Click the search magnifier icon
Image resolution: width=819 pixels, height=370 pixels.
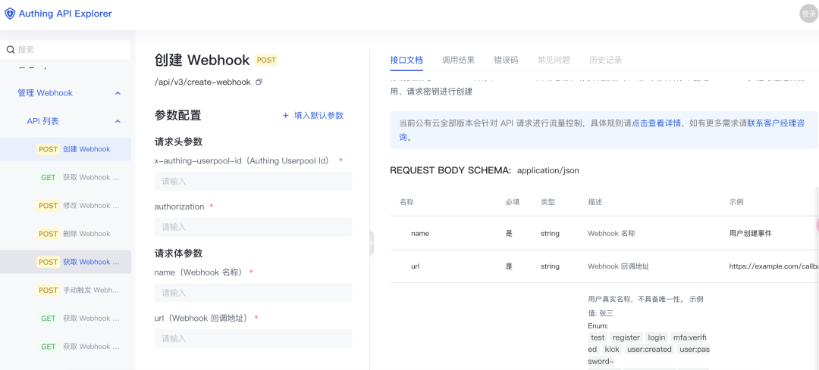(x=10, y=49)
